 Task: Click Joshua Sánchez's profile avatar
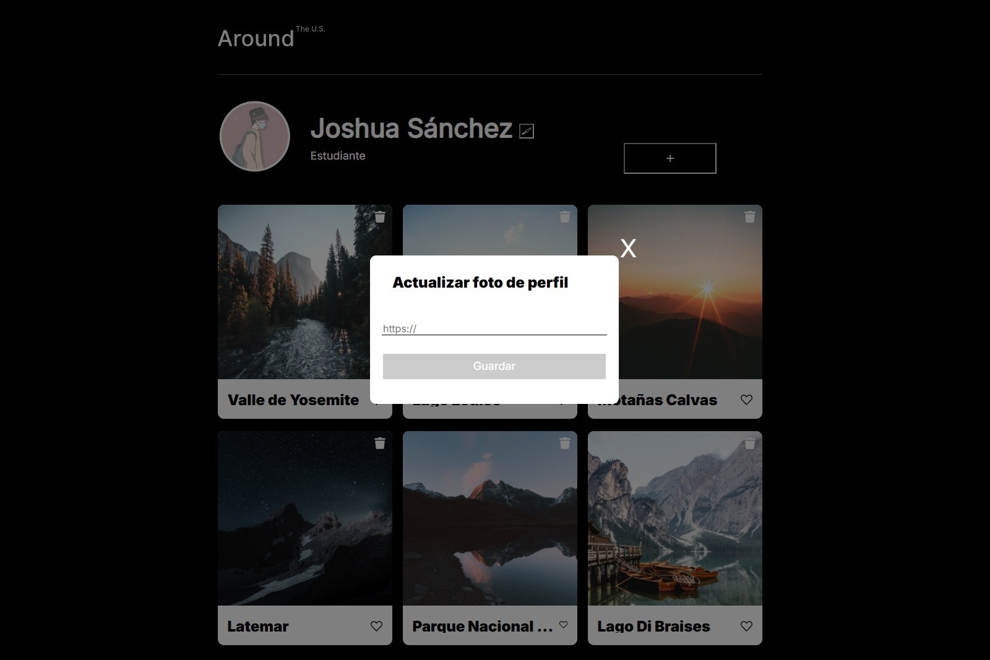(x=255, y=136)
